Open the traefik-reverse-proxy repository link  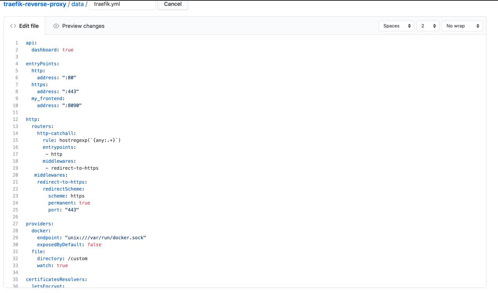point(35,4)
